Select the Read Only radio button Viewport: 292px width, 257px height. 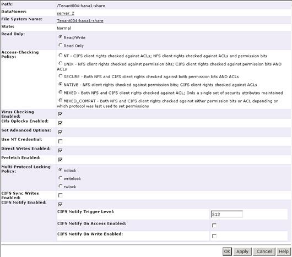point(61,45)
